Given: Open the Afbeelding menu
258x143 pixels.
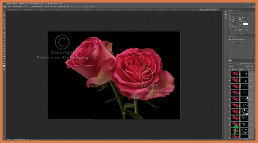Looking at the screenshot, I should tap(21, 4).
